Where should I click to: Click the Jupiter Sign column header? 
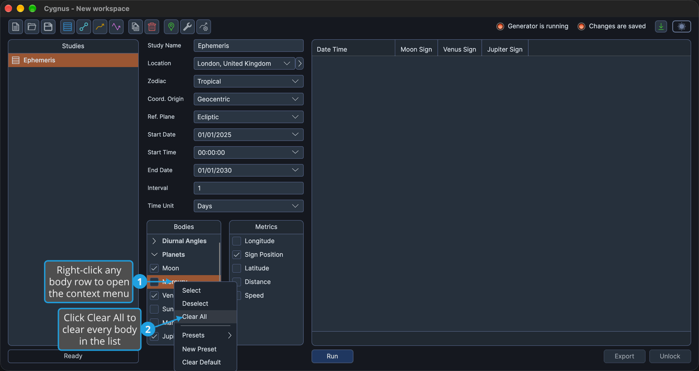click(505, 49)
